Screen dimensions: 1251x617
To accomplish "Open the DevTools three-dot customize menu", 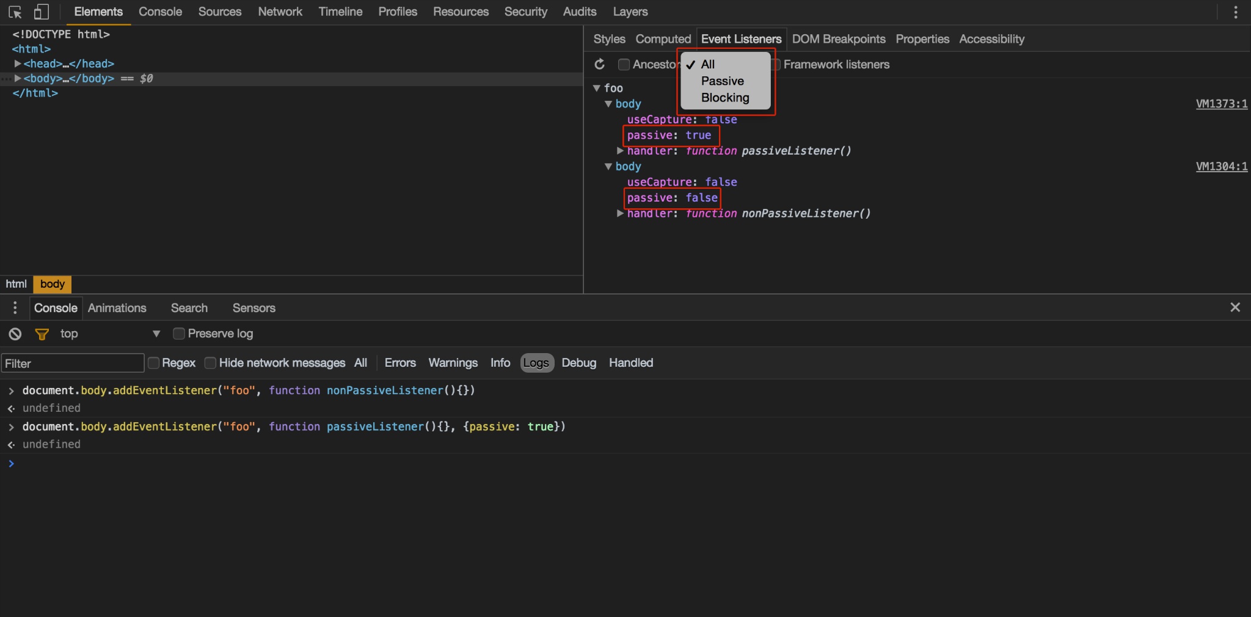I will [1235, 12].
